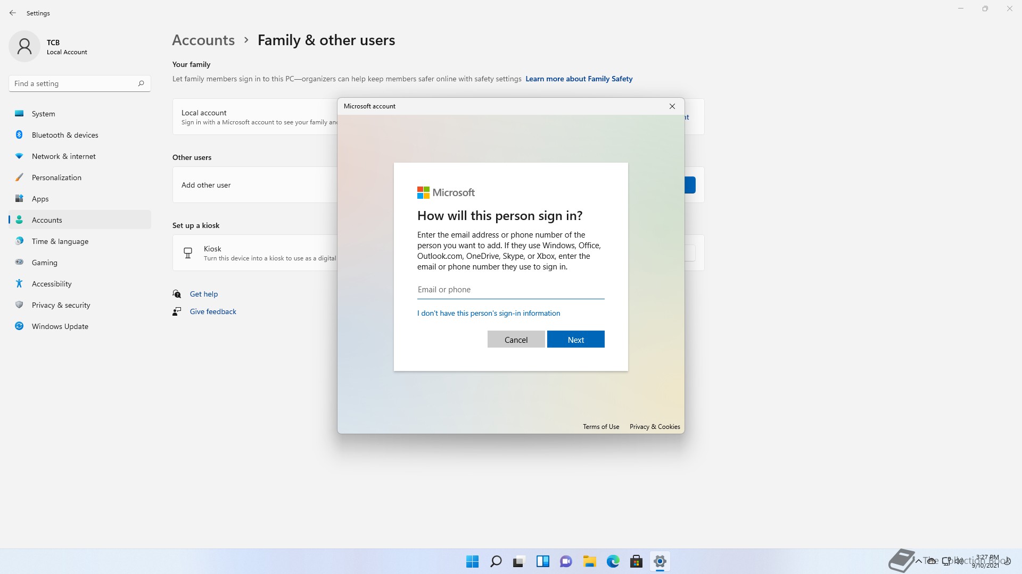Click the Gaming controller icon

pos(19,262)
